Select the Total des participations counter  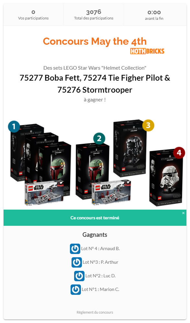tap(94, 15)
